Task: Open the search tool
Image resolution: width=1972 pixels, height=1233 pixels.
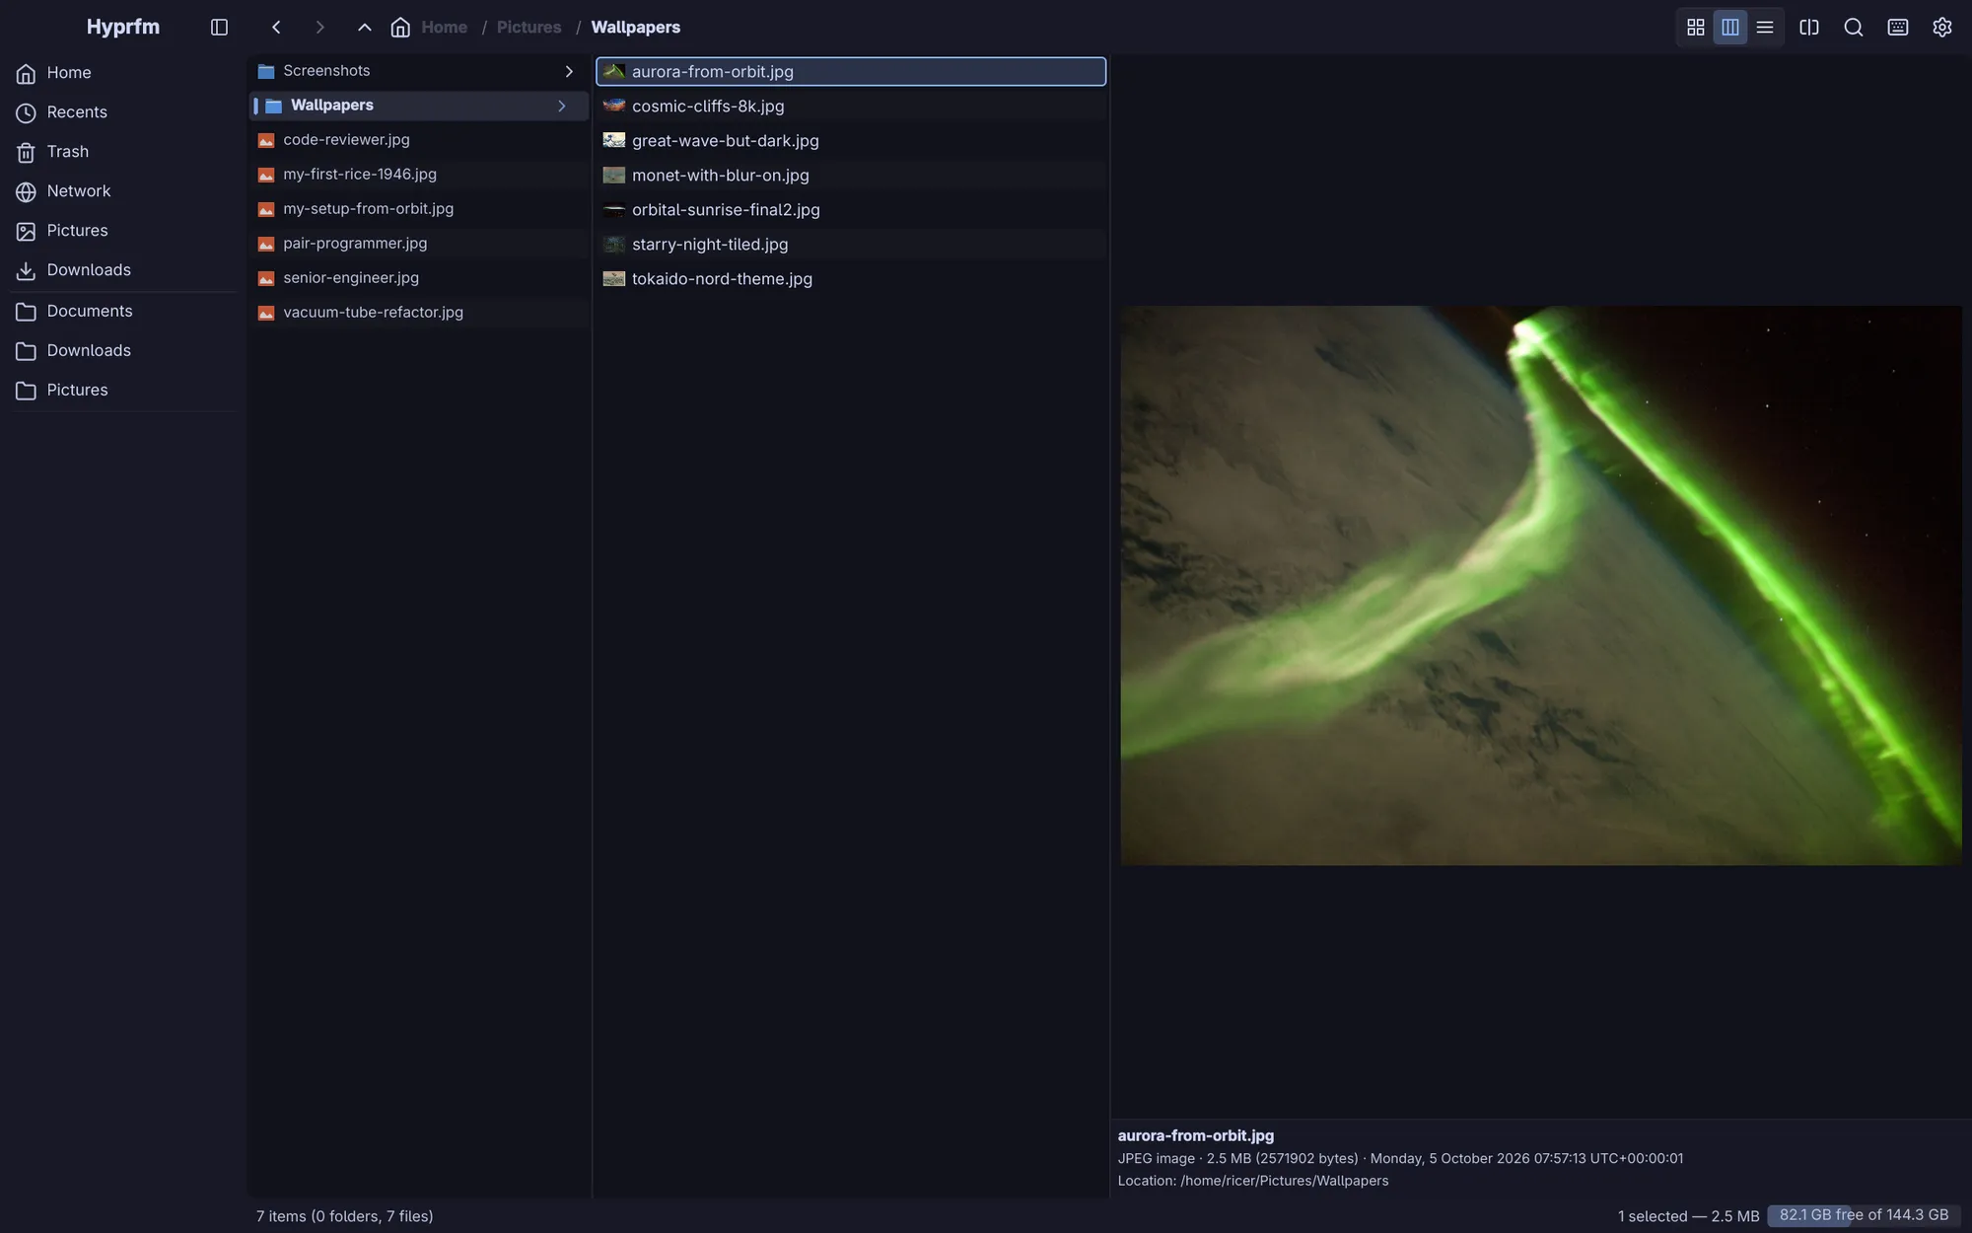Action: (1854, 28)
